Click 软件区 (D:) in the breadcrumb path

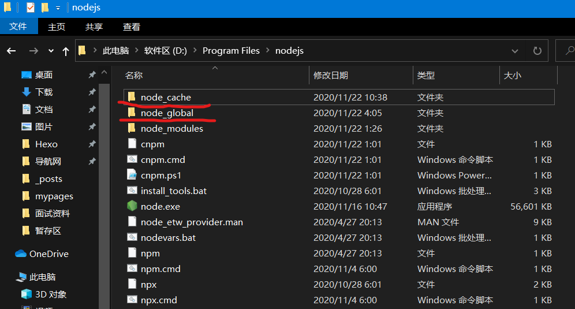[165, 51]
